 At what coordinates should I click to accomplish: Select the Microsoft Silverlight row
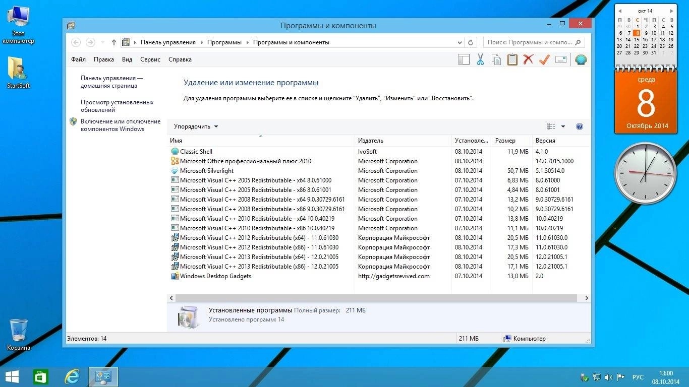point(378,171)
